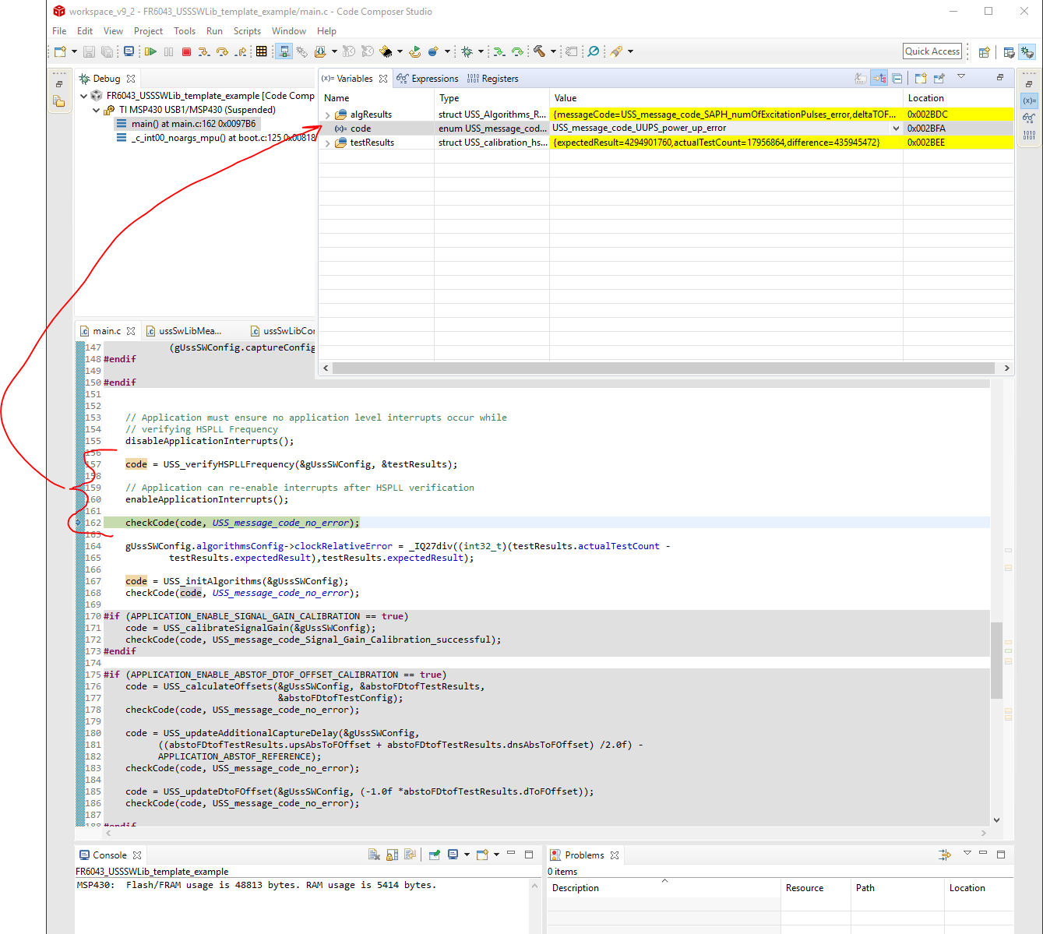Select the ussSwLibMea... editor tab
Screen dimensions: 1043x934
pos(185,331)
